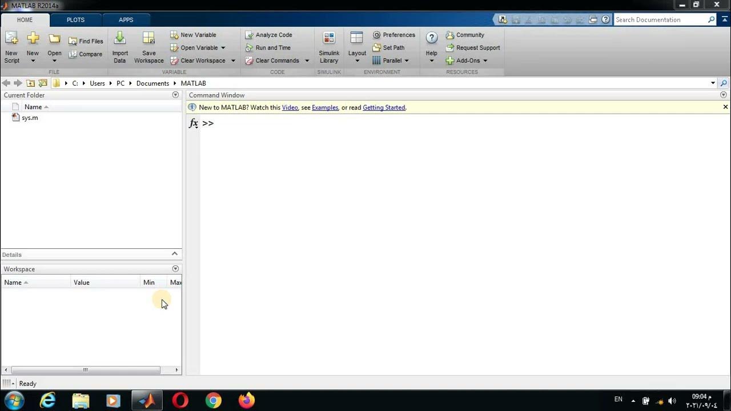Switch to the PLOTS tab
Image resolution: width=731 pixels, height=411 pixels.
point(75,19)
